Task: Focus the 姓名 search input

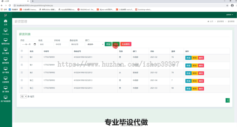Action: click(46, 44)
